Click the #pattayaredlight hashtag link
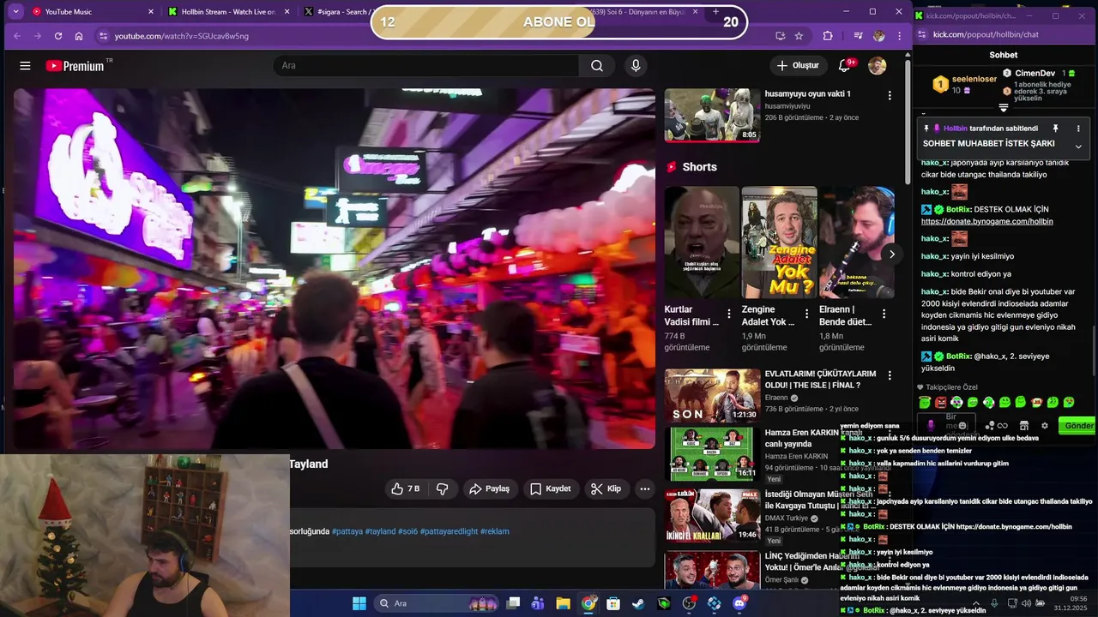 click(449, 531)
